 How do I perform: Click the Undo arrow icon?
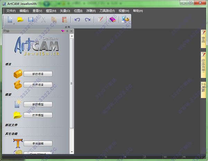tap(77, 20)
